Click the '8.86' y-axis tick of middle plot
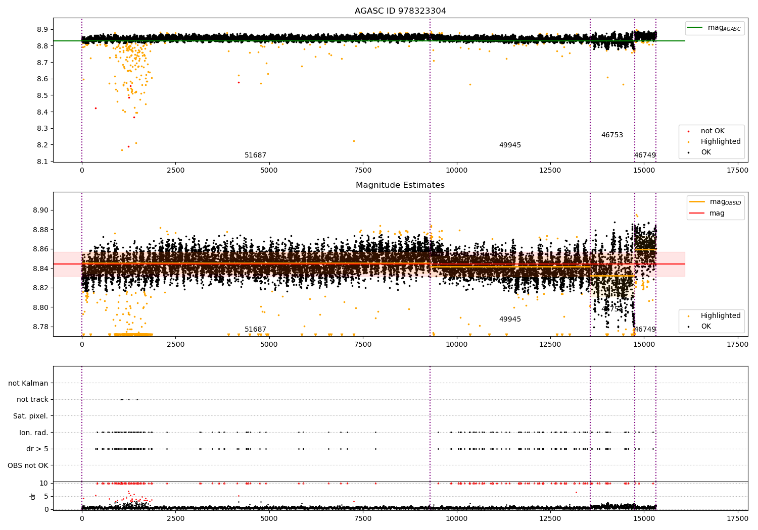758x530 pixels. pos(41,249)
